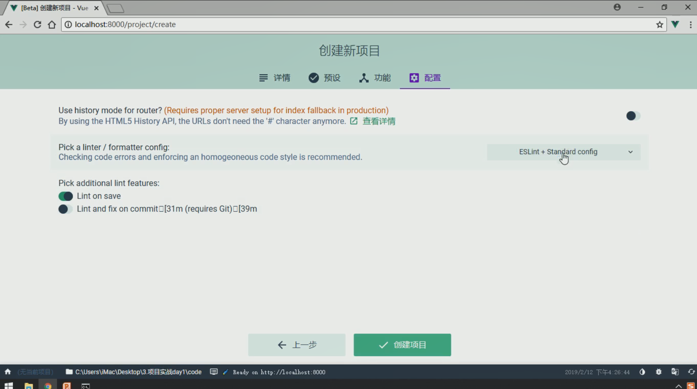Click the dropdown chevron beside Standard config

click(630, 152)
